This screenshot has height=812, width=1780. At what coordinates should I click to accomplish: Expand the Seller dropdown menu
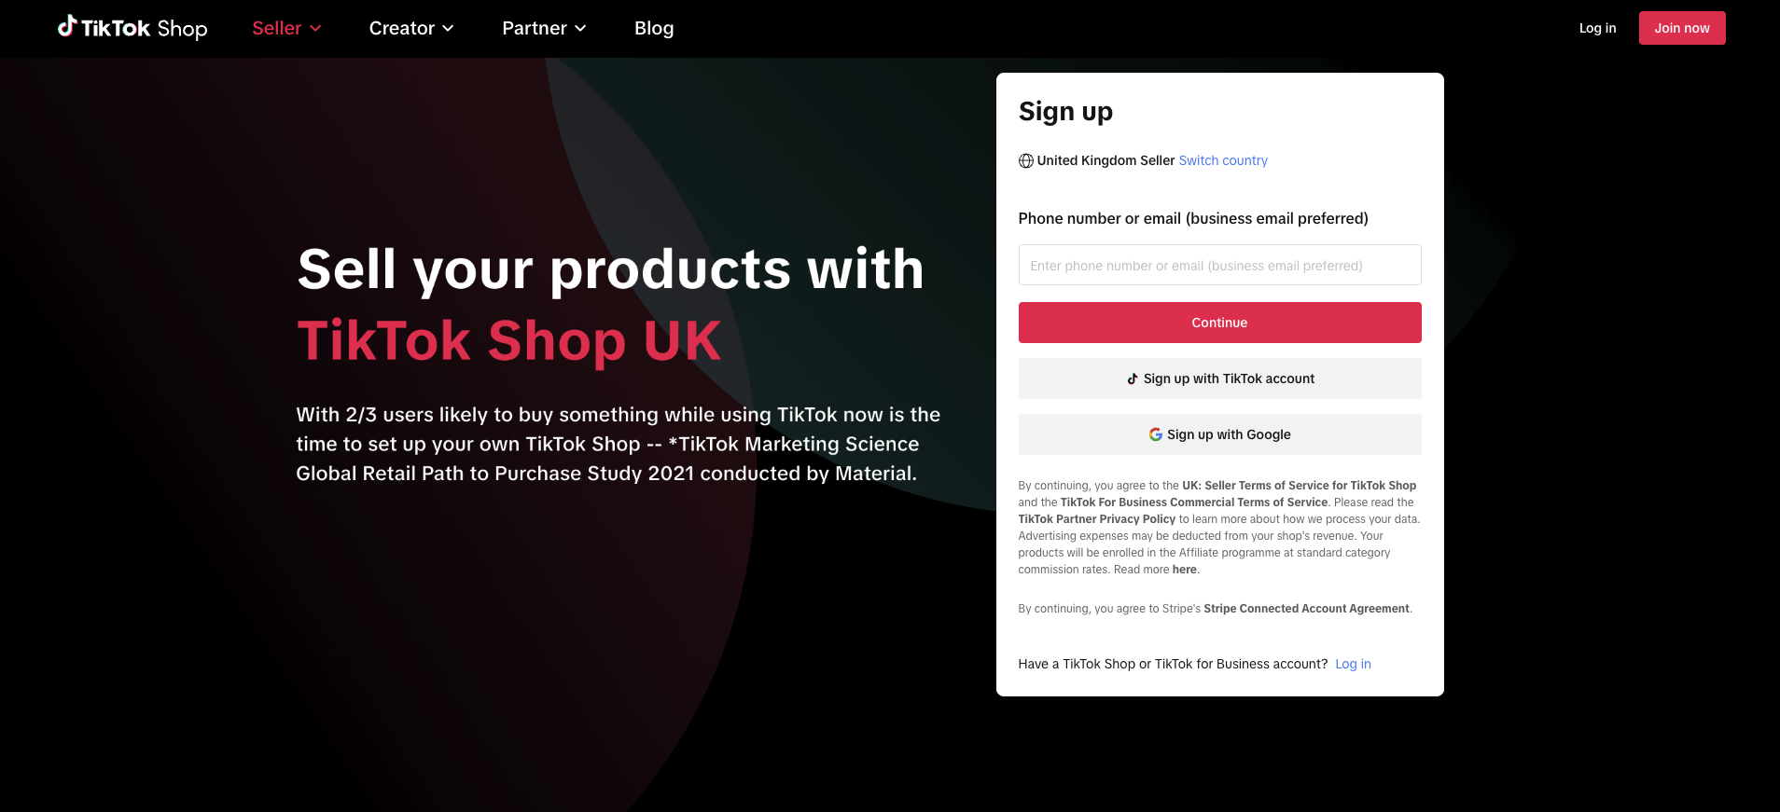coord(286,28)
